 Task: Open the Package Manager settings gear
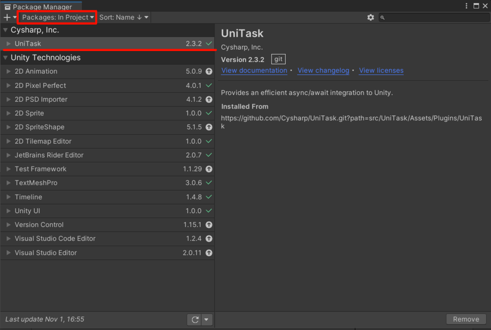[370, 17]
